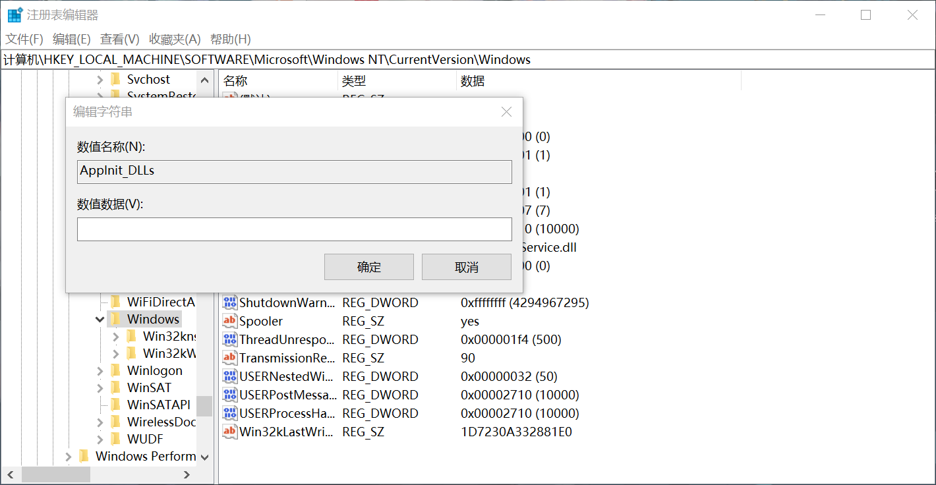Expand the Win32kns subkey
This screenshot has height=485, width=936.
[116, 337]
